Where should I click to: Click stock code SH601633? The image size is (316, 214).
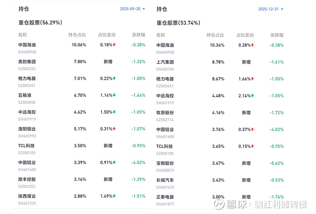coord(165,187)
